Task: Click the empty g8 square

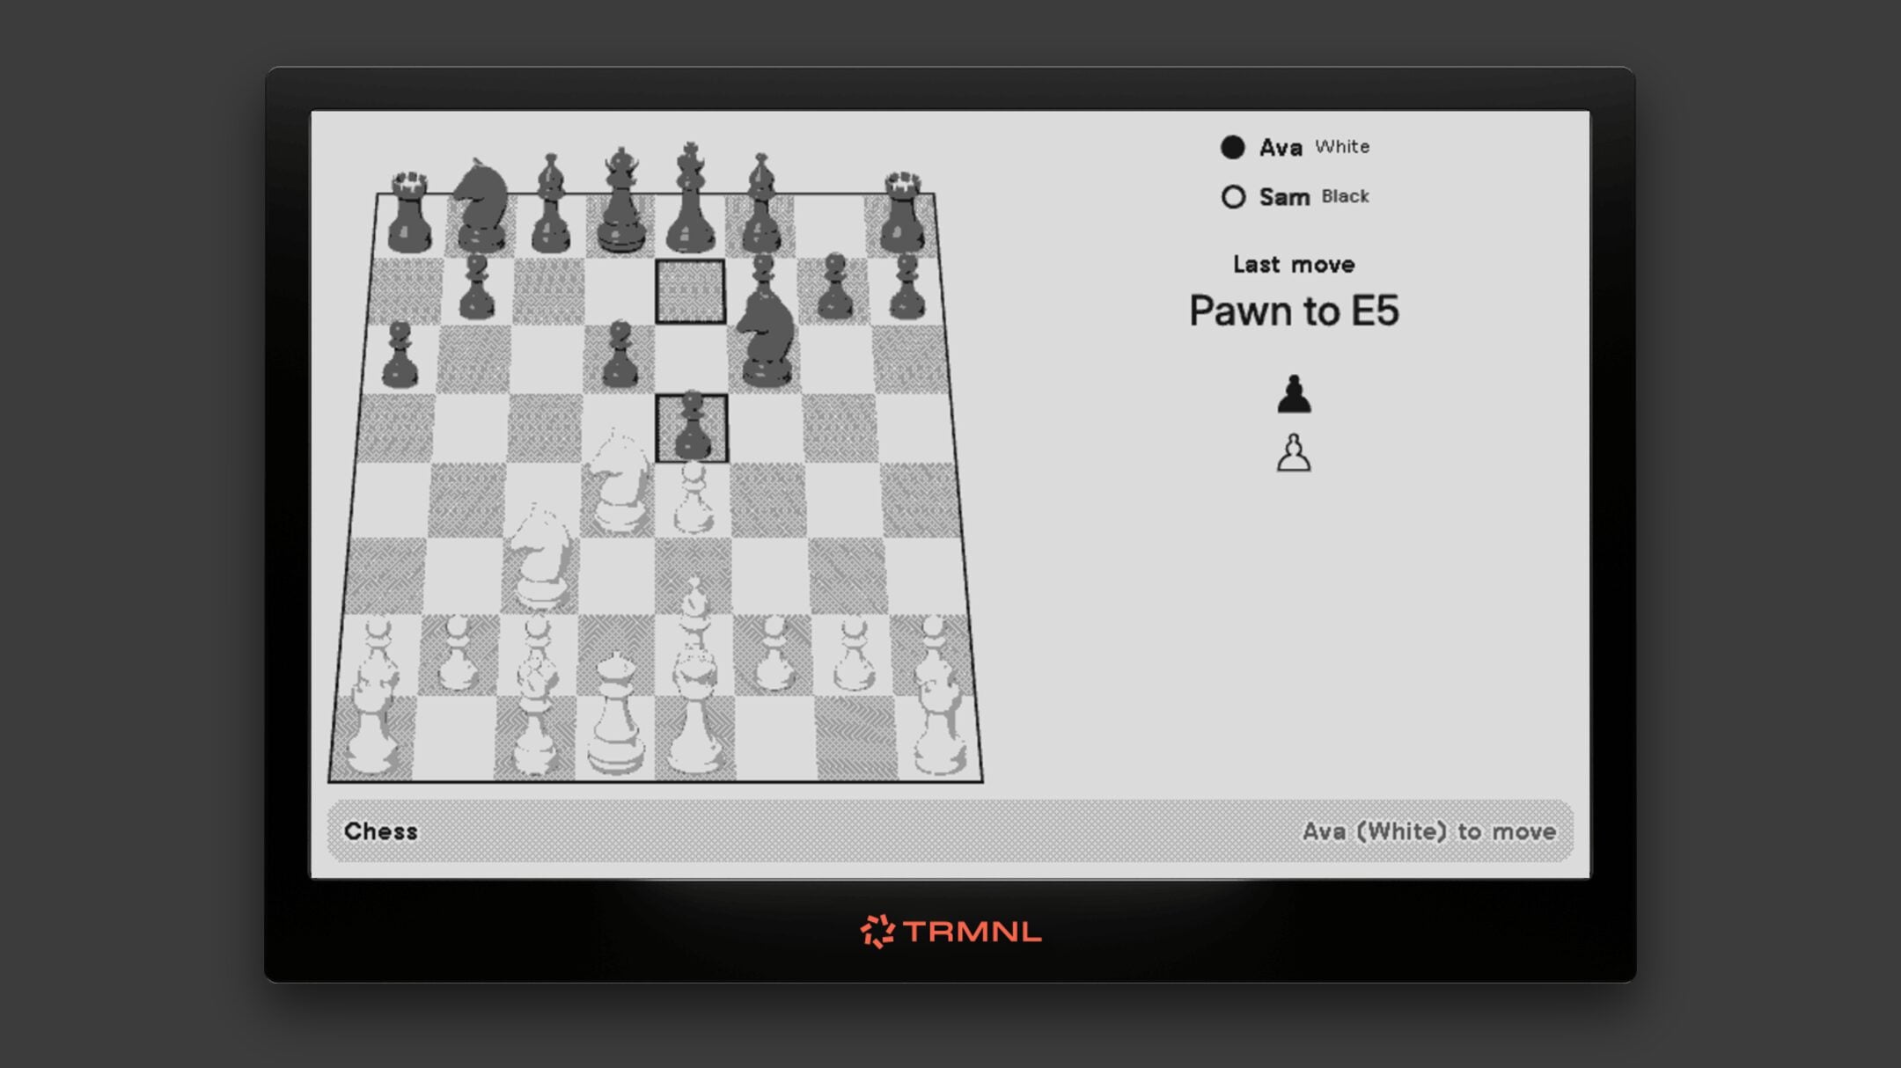Action: tap(831, 226)
